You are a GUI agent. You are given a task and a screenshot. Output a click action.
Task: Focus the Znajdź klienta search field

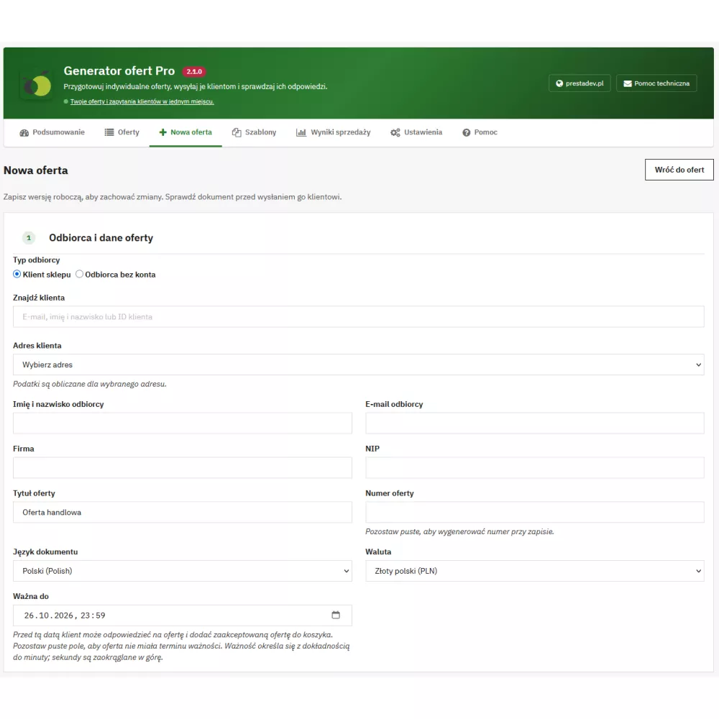point(358,317)
